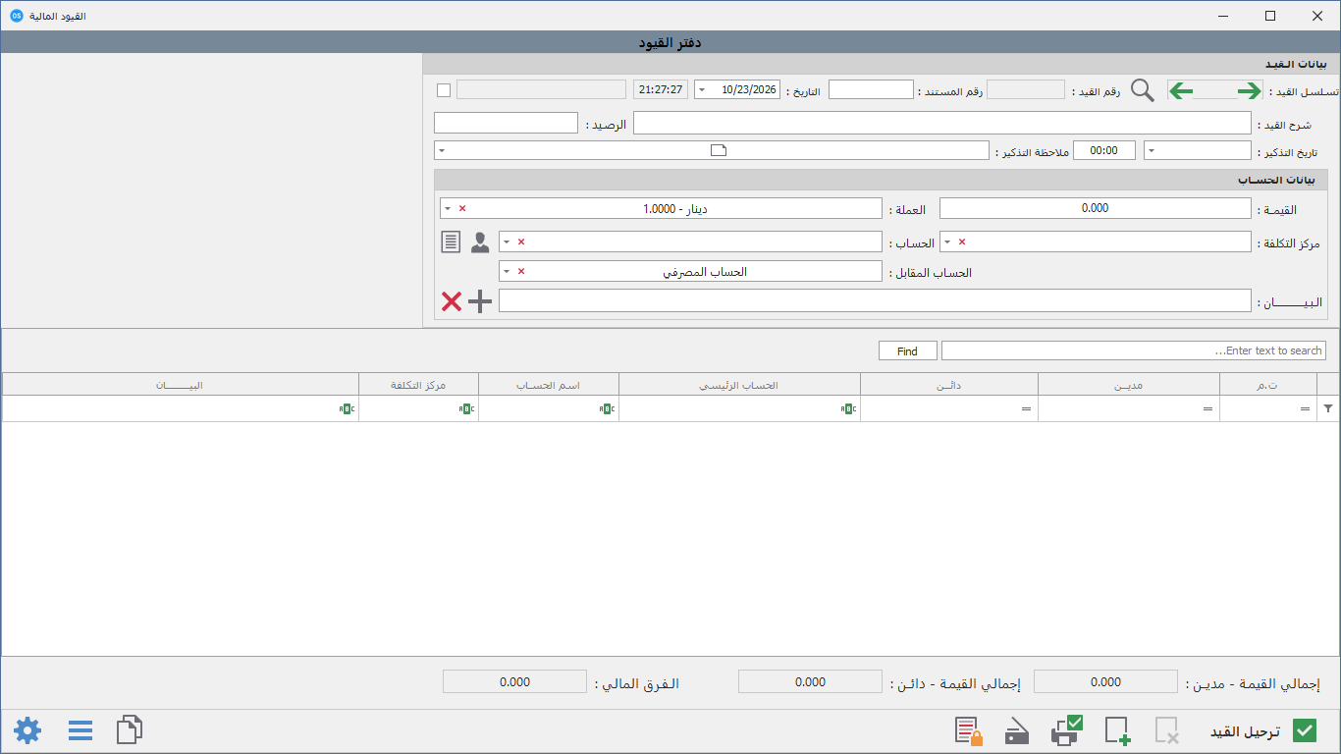The image size is (1341, 754).
Task: Click the delete-document icon in bottom toolbar
Action: (1166, 730)
